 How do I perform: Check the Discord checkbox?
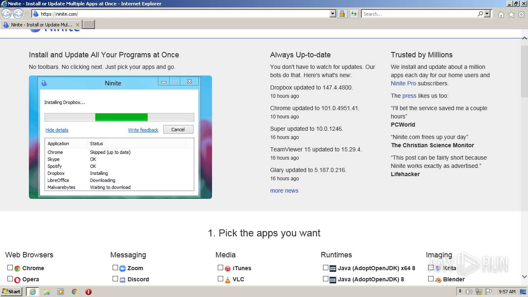pyautogui.click(x=115, y=279)
